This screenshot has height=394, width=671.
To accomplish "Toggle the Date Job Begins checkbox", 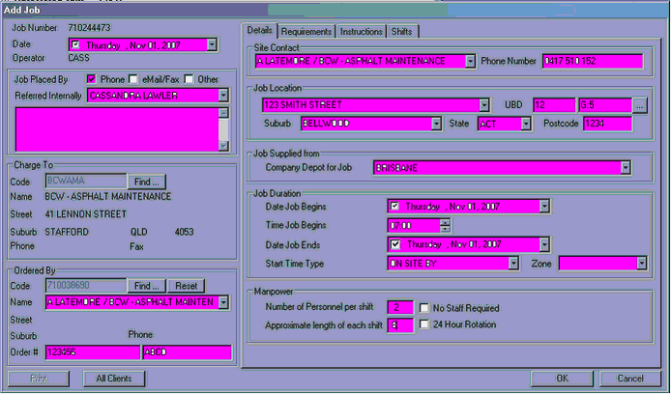I will [x=394, y=207].
